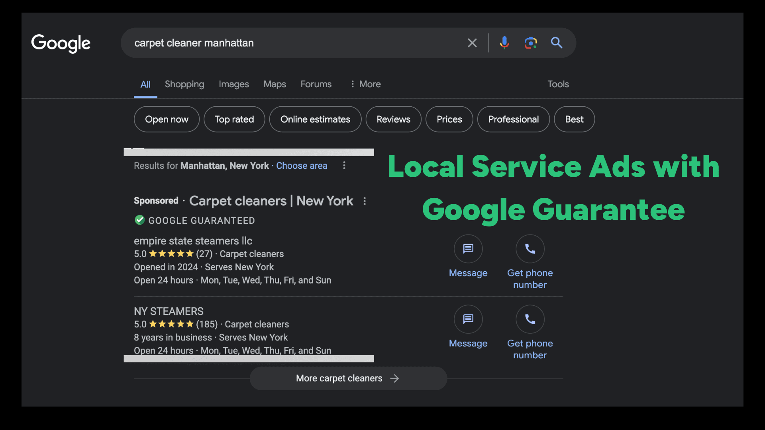Click Open 24 hours line under empire state steamers
Image resolution: width=765 pixels, height=430 pixels.
[x=232, y=280]
